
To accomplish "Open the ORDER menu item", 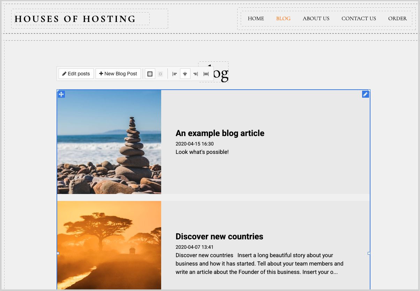I will [397, 18].
